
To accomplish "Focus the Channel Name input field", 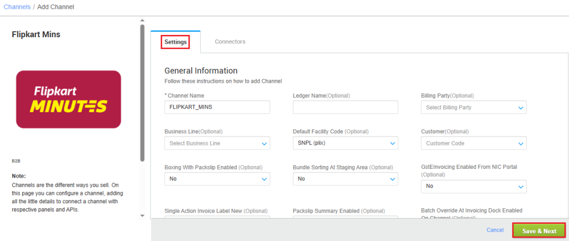I will [x=217, y=107].
